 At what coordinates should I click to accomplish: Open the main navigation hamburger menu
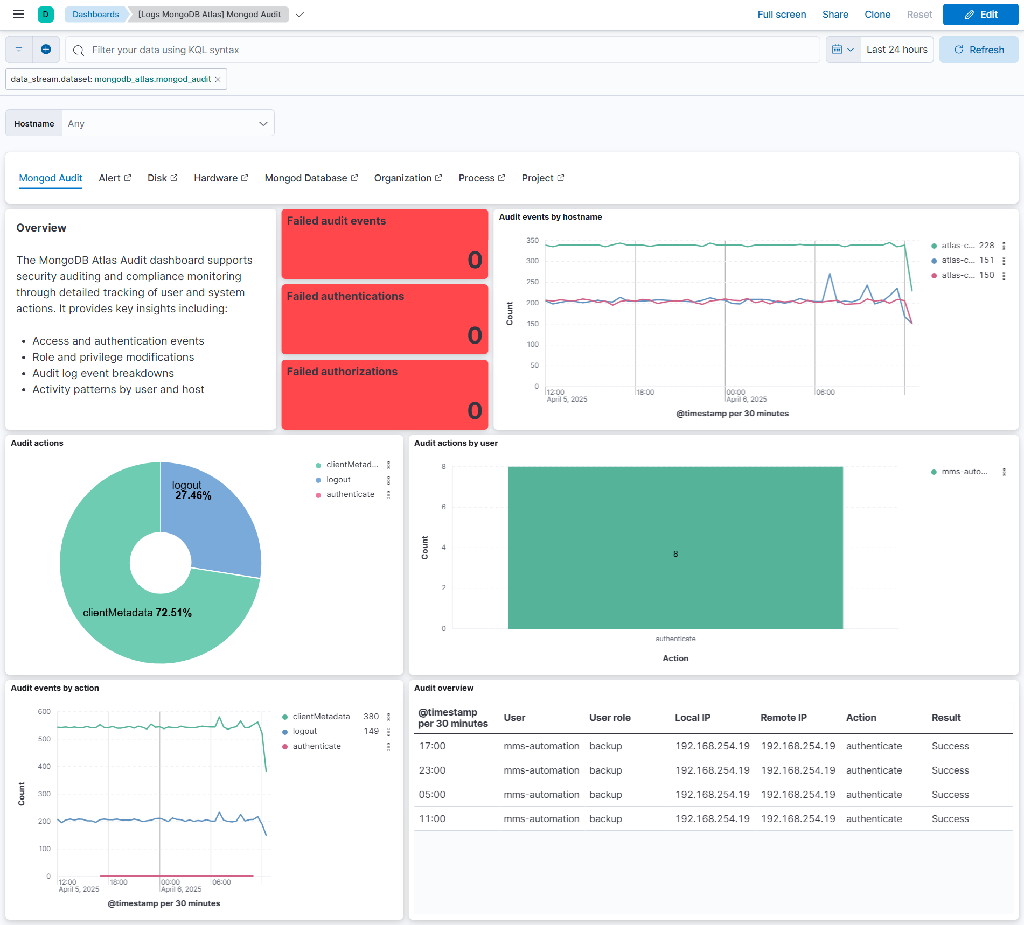tap(18, 14)
